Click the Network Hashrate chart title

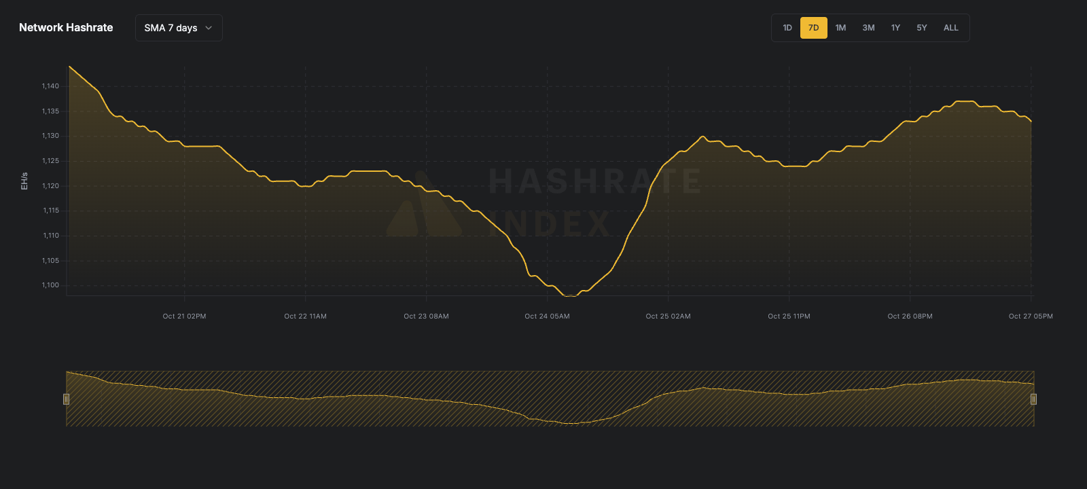(x=66, y=28)
